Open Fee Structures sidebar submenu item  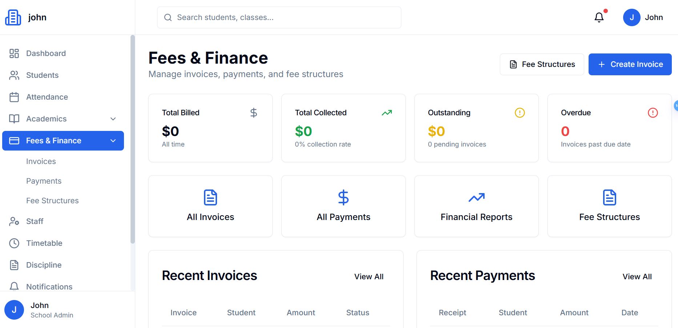(52, 201)
